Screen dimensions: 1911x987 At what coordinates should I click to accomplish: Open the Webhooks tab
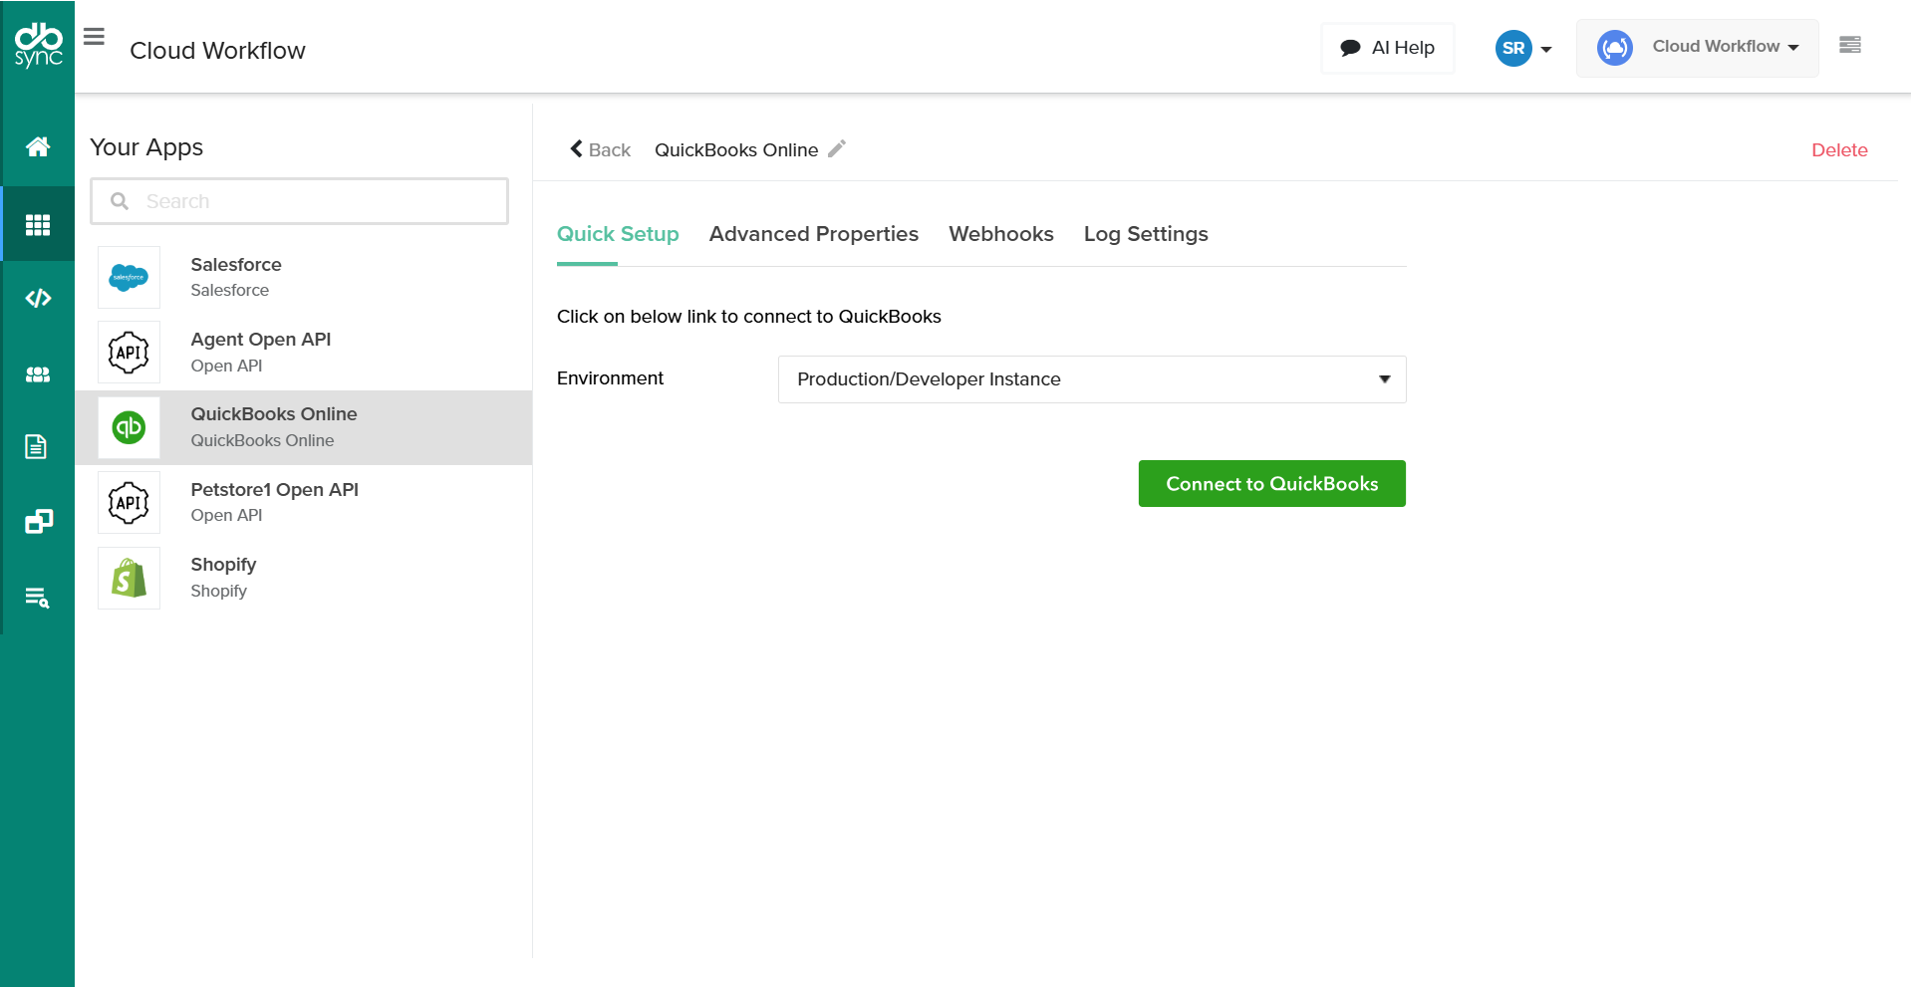[x=1000, y=234]
